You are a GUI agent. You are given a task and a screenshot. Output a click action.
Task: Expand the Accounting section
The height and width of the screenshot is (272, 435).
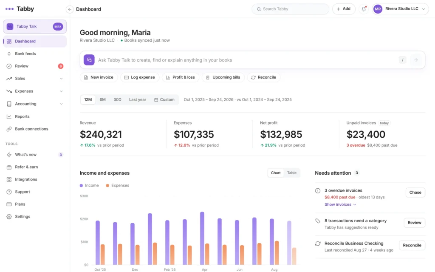(x=35, y=104)
